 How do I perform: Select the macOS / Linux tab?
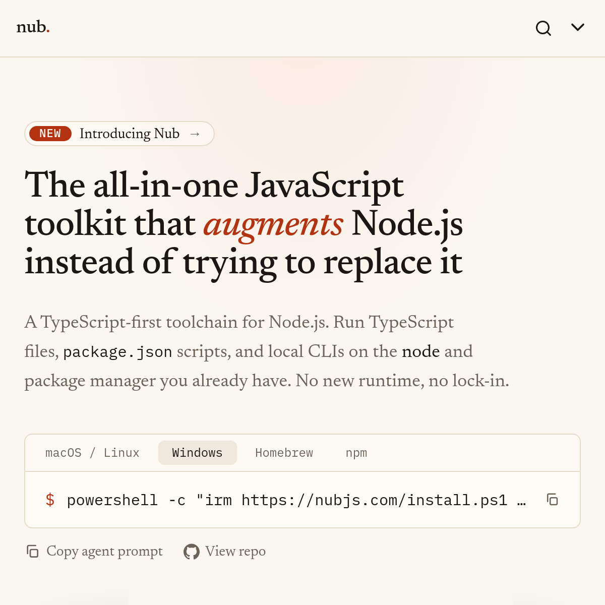coord(92,453)
